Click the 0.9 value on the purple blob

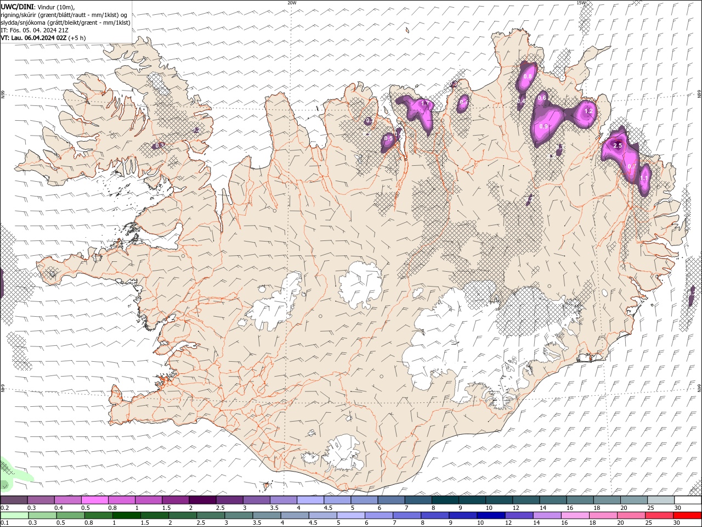click(x=544, y=126)
